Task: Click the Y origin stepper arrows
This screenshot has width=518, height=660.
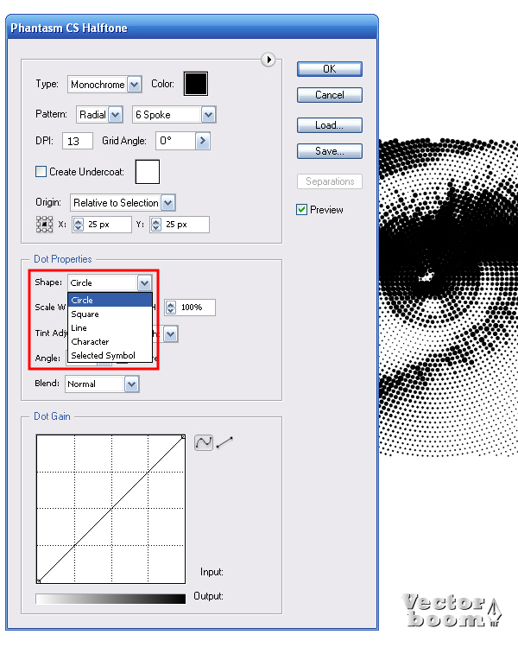Action: [156, 225]
